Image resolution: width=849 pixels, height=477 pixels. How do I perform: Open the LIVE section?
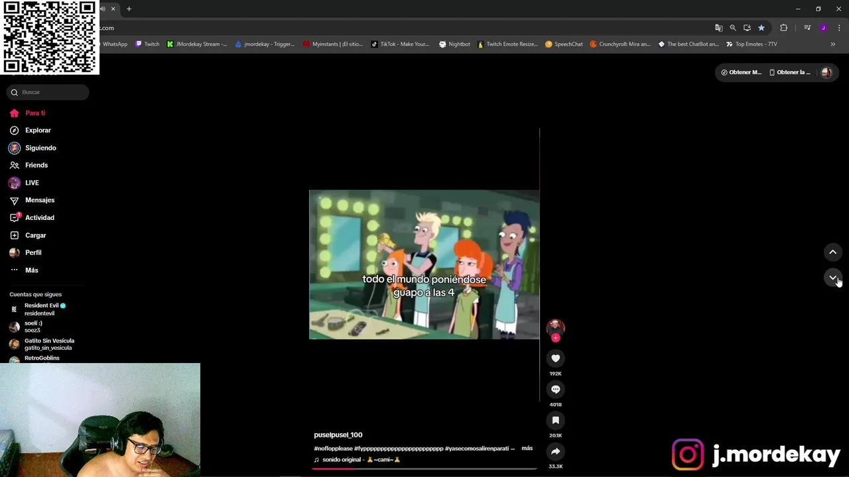coord(24,183)
